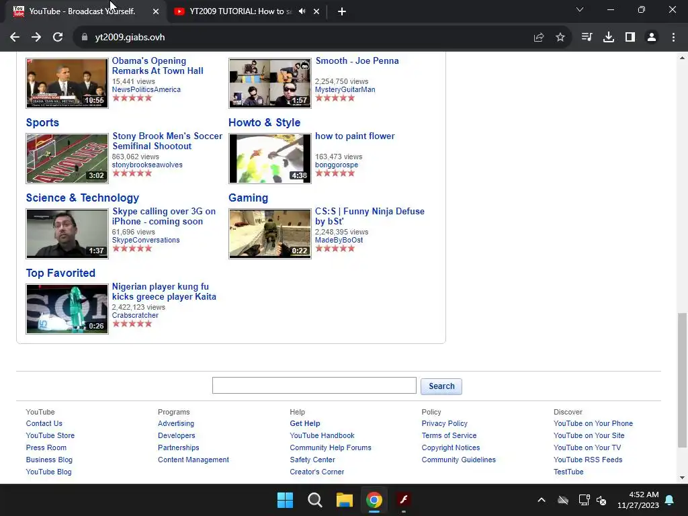Open the how to paint flower thumbnail

point(270,159)
